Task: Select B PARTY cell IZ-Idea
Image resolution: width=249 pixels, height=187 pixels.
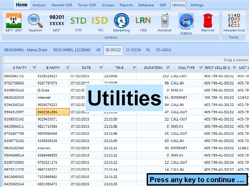Action: (53, 90)
